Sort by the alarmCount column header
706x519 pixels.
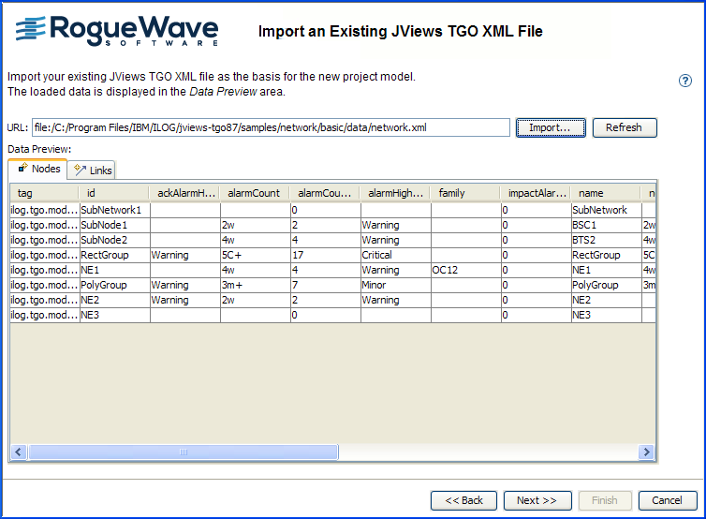254,193
